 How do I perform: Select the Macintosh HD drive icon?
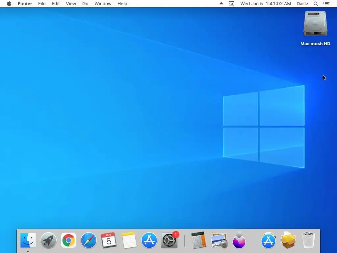[x=315, y=24]
